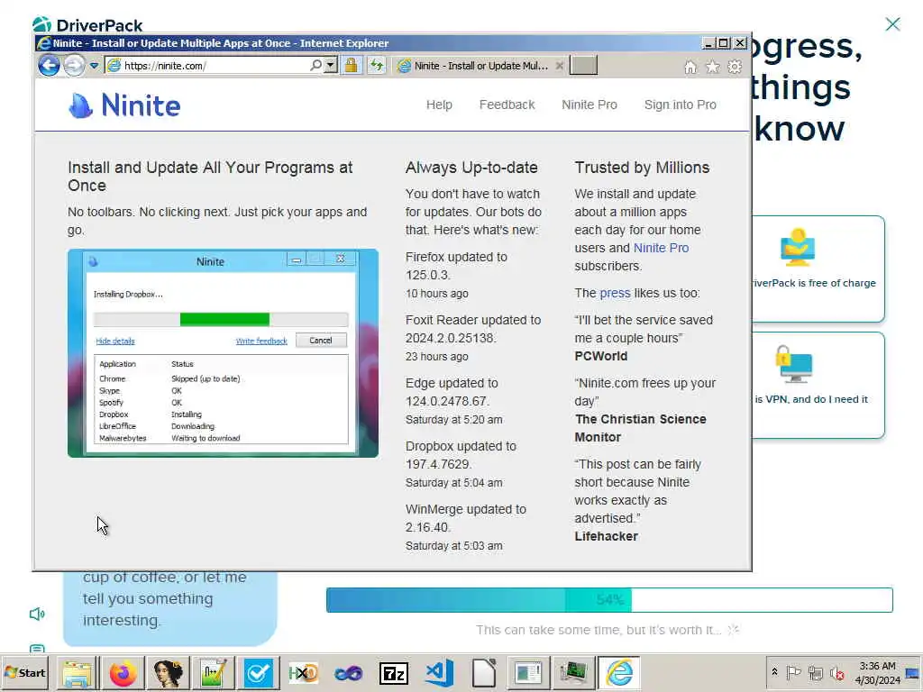The image size is (923, 692).
Task: Open the blue checkmark app in the taskbar
Action: click(258, 672)
